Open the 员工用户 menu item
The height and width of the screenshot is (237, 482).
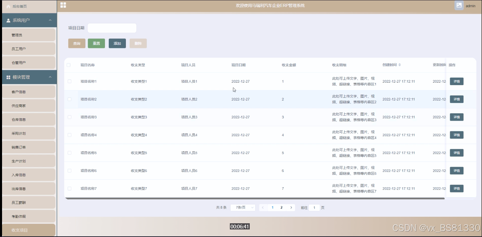(28, 49)
